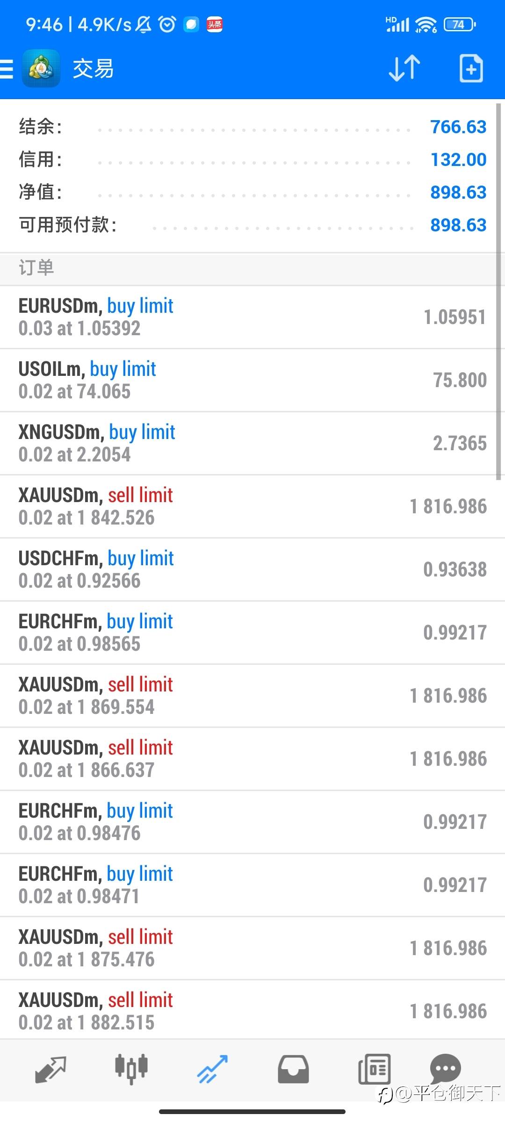Tap the balance value 766.63
The image size is (505, 1122).
[x=458, y=127]
